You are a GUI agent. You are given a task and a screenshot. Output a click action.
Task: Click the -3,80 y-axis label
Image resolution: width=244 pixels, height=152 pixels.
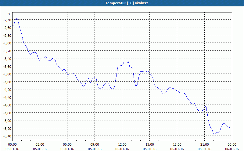[7, 74]
